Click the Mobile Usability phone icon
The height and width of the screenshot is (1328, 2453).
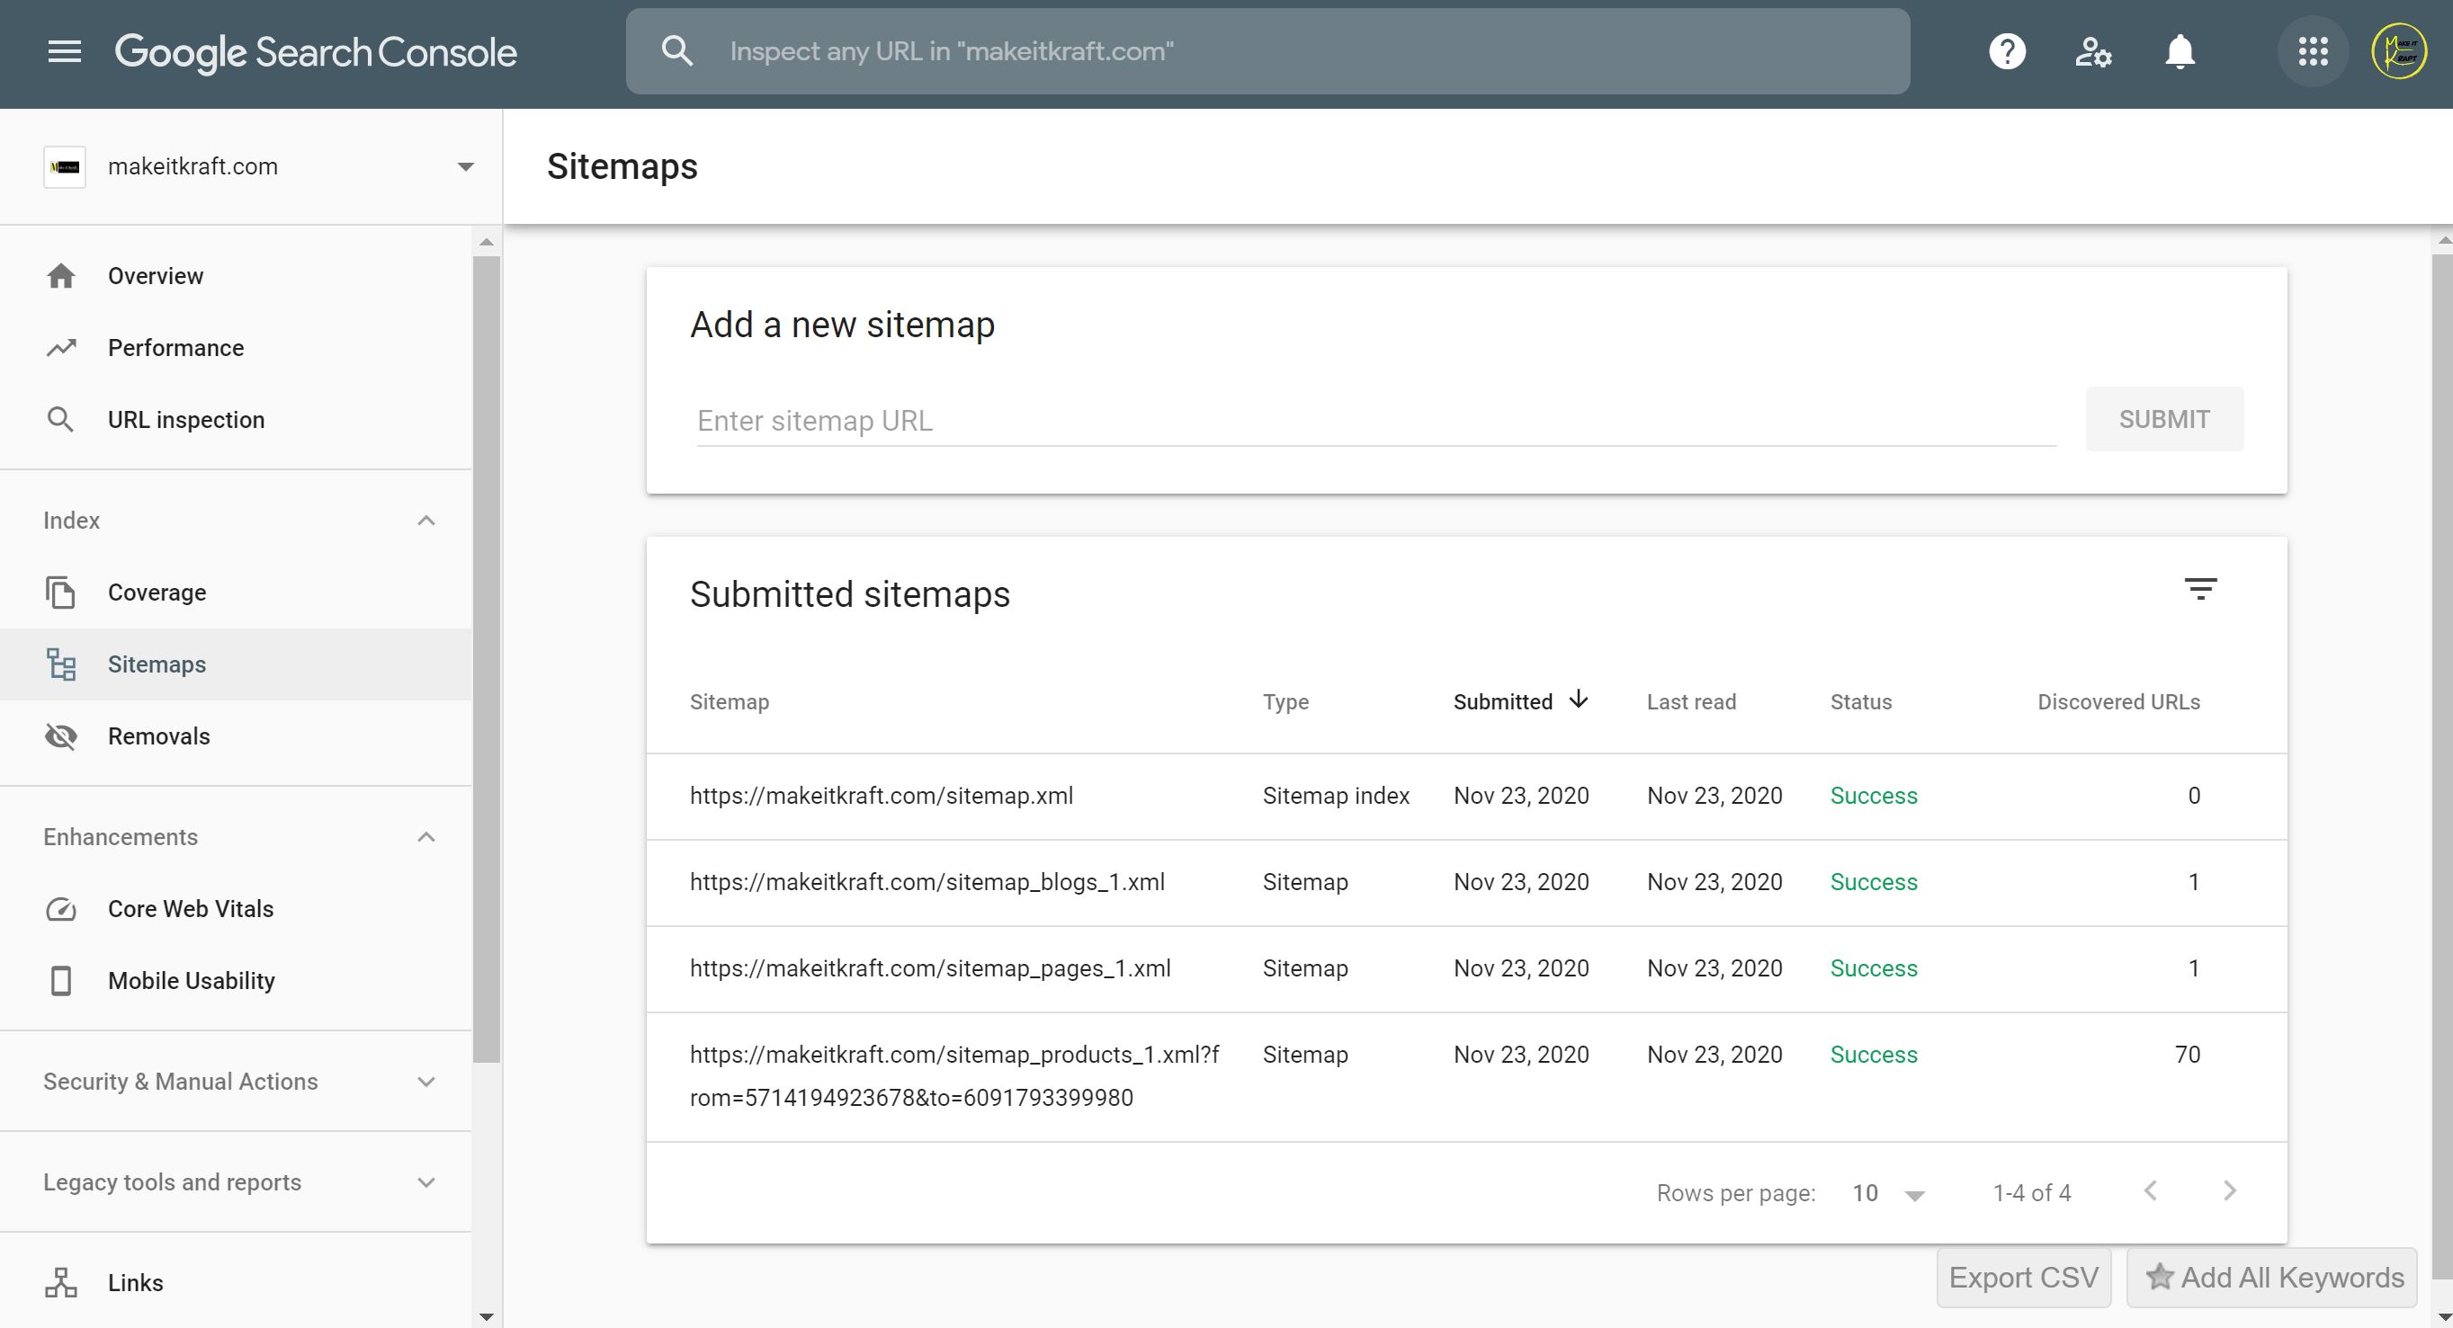[x=61, y=981]
